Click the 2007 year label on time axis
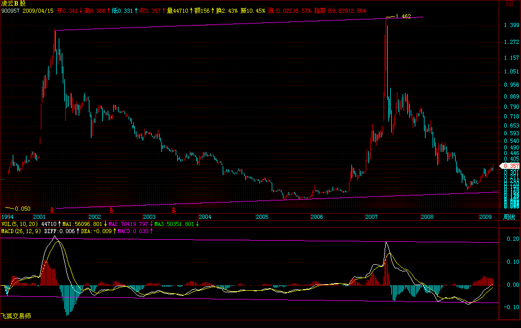 point(371,217)
